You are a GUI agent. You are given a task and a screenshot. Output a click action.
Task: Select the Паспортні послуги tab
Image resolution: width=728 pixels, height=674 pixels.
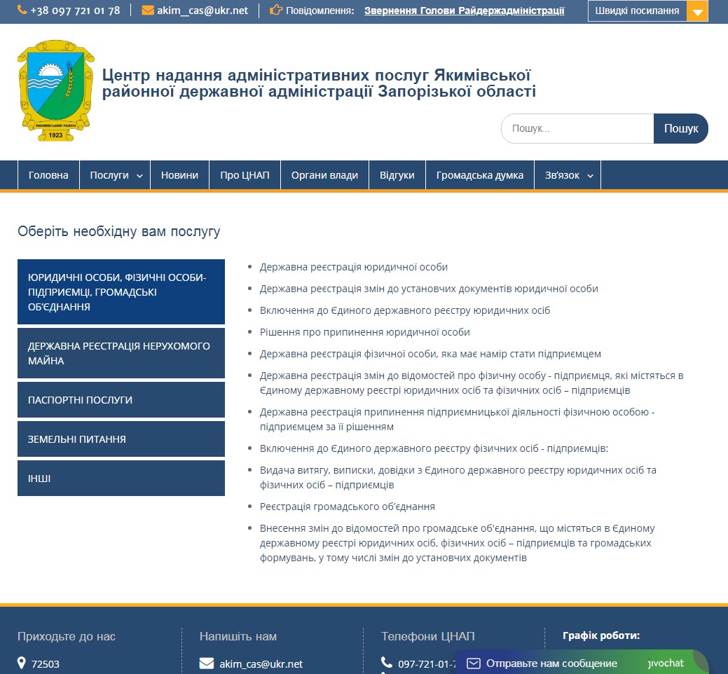121,399
